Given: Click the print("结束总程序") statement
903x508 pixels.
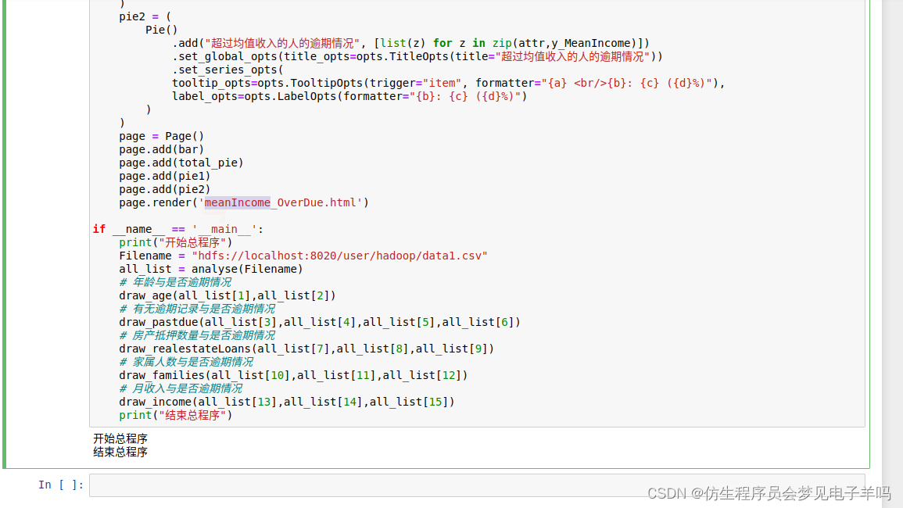Looking at the screenshot, I should [x=176, y=415].
